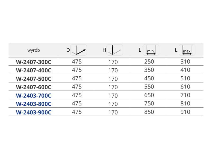Open product W-2403-900C

[34, 112]
